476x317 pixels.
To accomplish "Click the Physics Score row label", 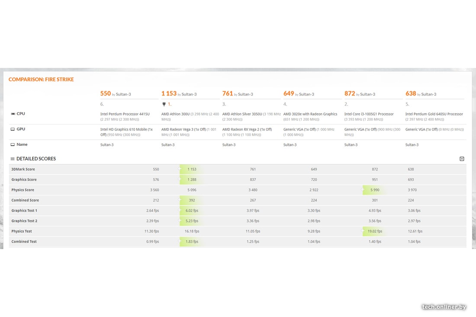I will [23, 190].
